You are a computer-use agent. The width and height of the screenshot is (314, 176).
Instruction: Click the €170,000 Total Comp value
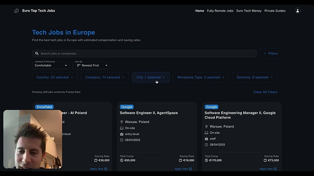pyautogui.click(x=216, y=160)
